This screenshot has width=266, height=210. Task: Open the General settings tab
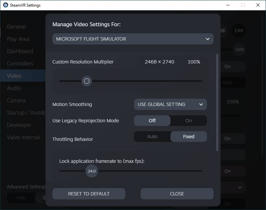point(16,27)
